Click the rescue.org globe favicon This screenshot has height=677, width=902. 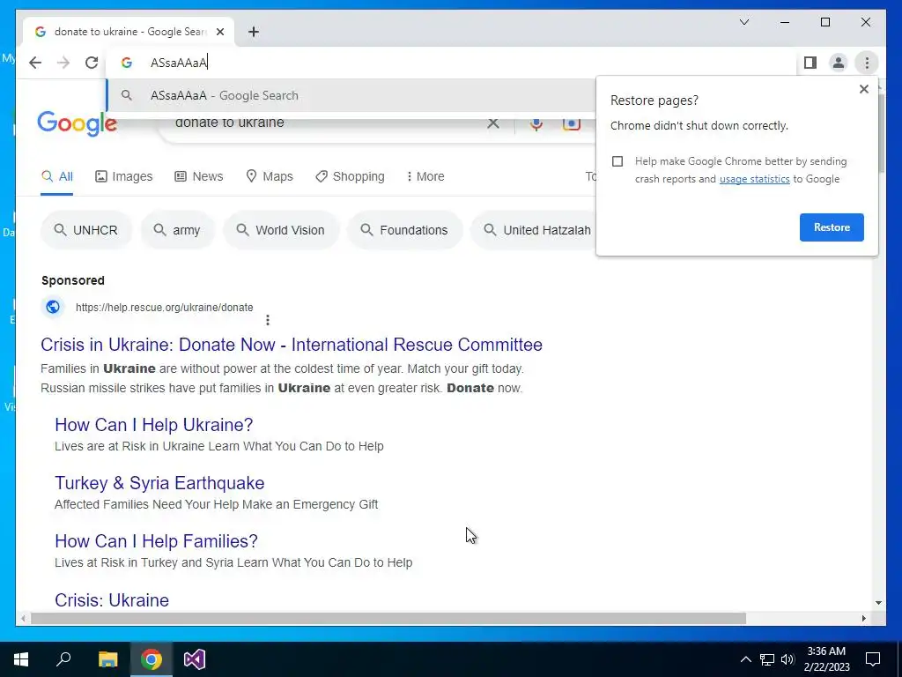(53, 308)
